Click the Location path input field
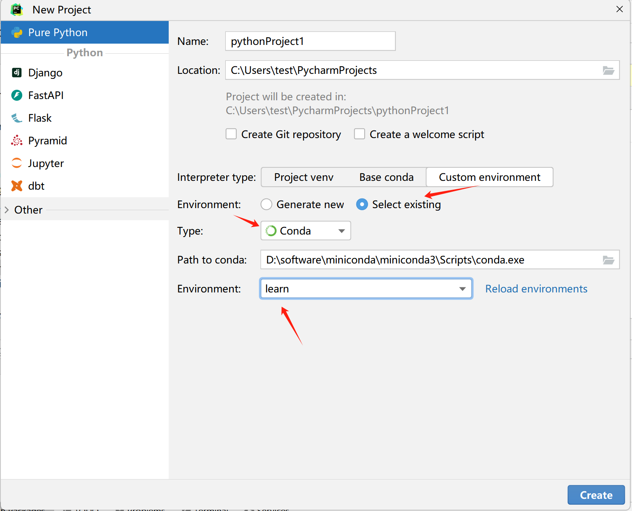The width and height of the screenshot is (632, 511). pos(423,70)
